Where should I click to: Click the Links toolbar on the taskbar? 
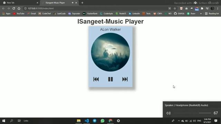(26, 121)
